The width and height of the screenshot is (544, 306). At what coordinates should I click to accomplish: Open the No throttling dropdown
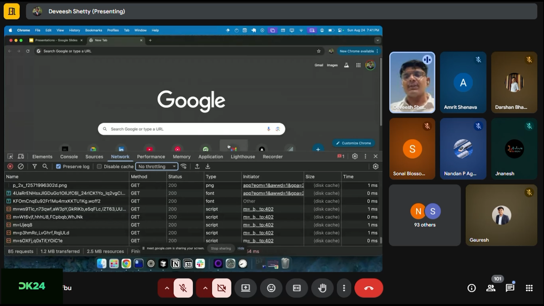(x=156, y=166)
